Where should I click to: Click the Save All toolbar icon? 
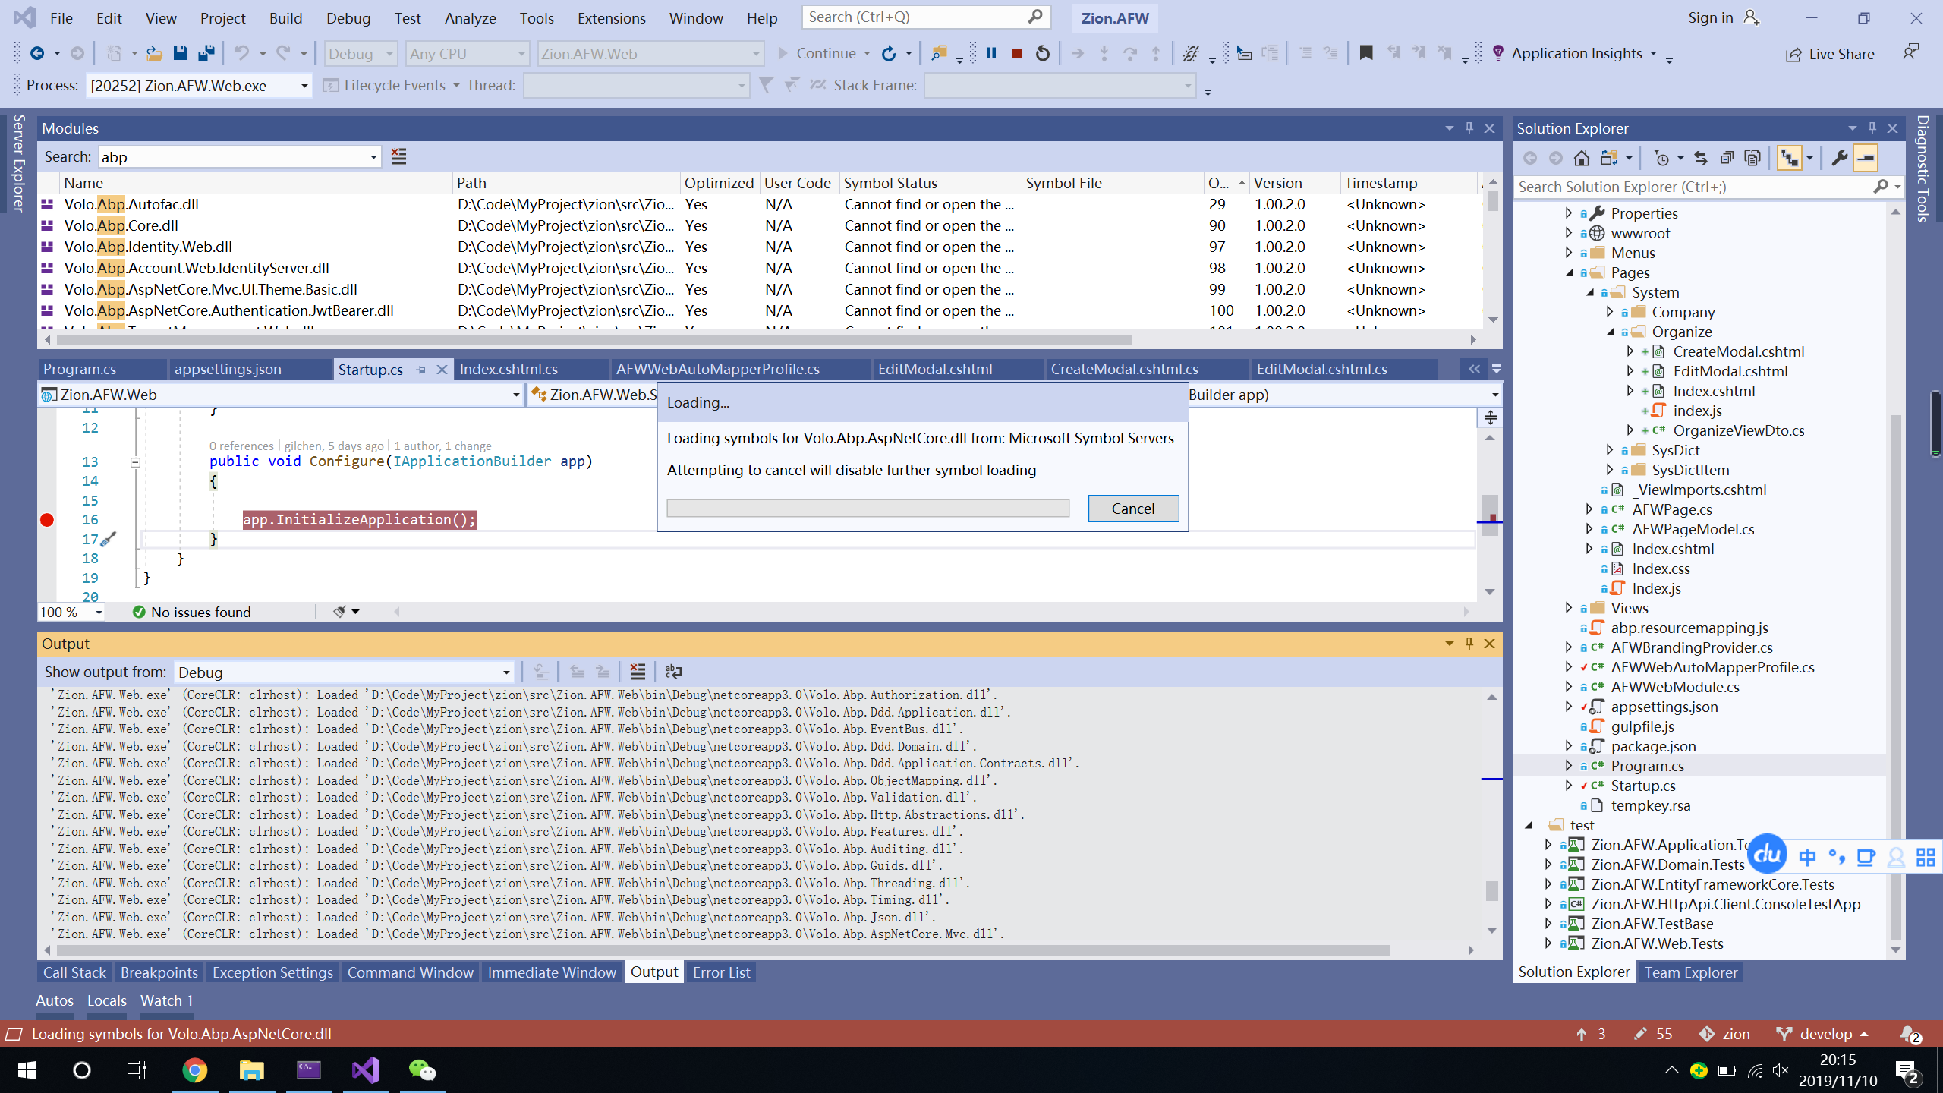204,53
